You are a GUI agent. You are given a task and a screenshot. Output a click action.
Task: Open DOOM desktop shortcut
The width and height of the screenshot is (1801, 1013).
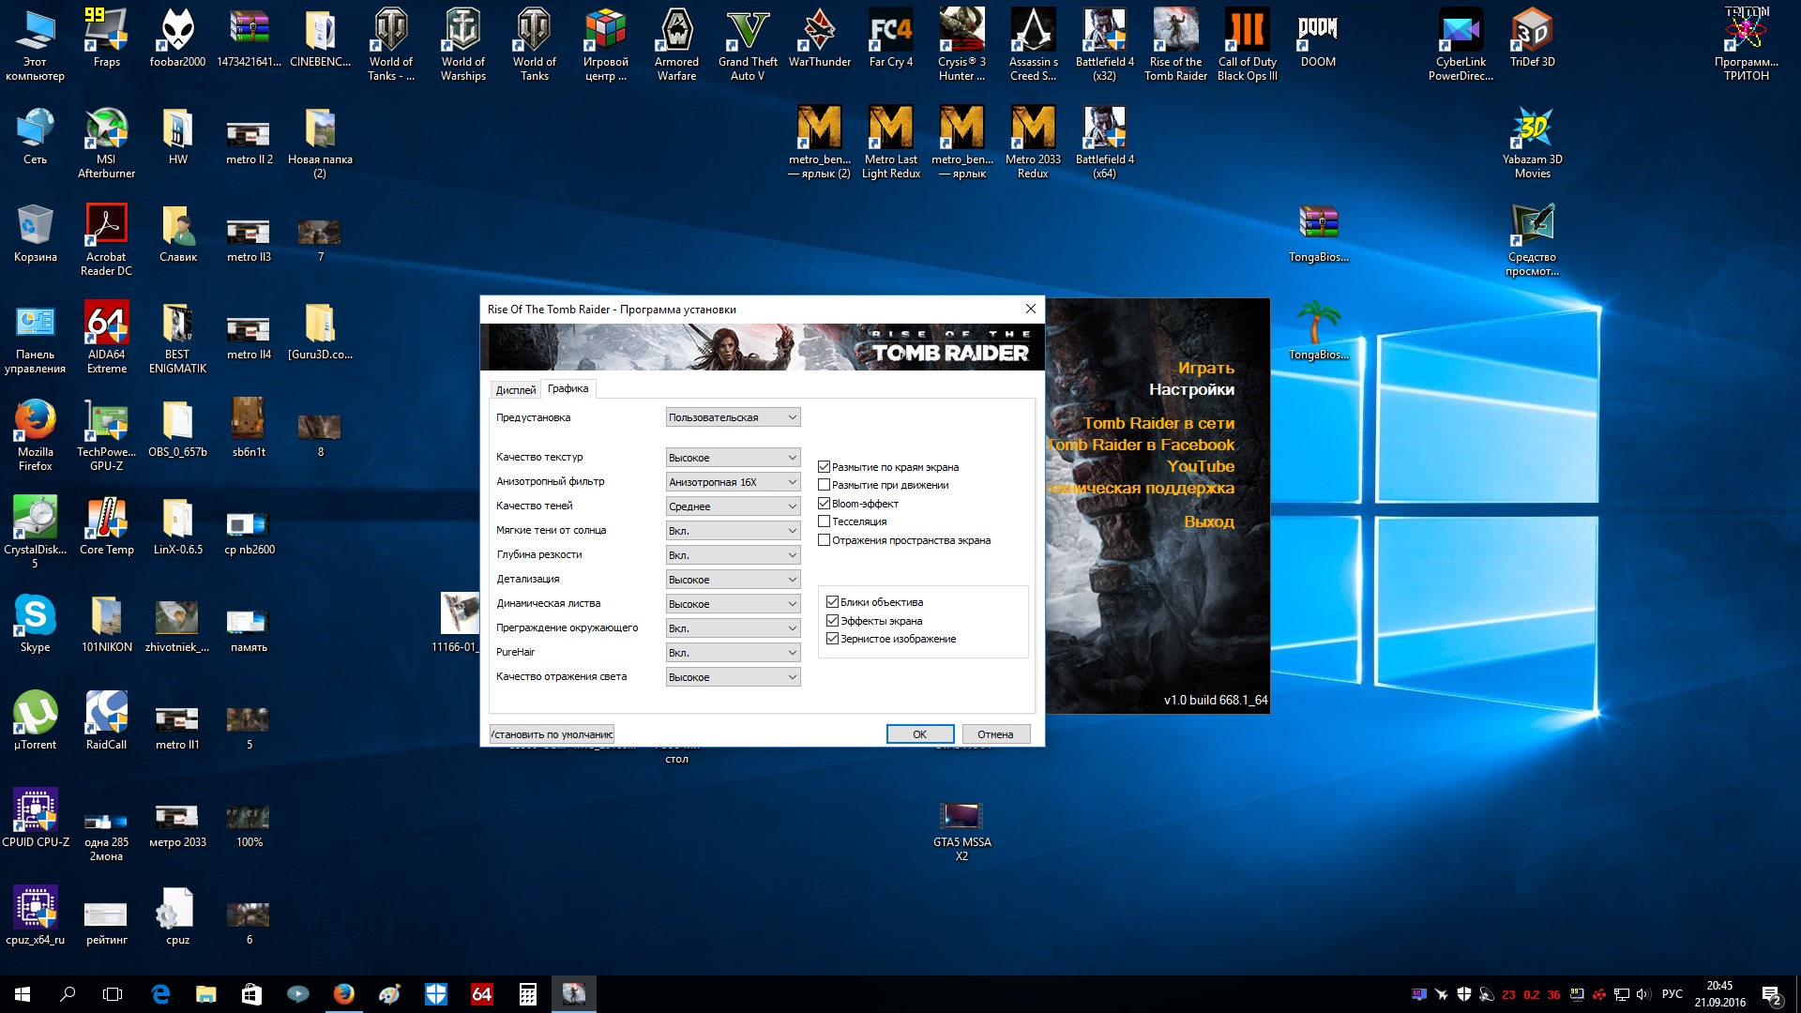pyautogui.click(x=1318, y=38)
